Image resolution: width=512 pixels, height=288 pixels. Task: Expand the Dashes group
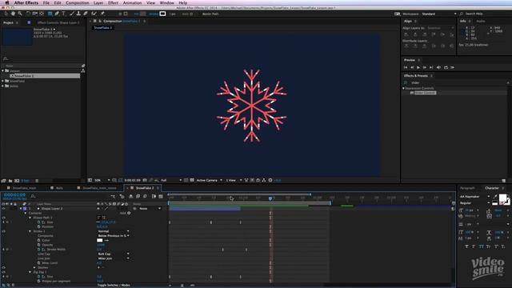(34, 267)
